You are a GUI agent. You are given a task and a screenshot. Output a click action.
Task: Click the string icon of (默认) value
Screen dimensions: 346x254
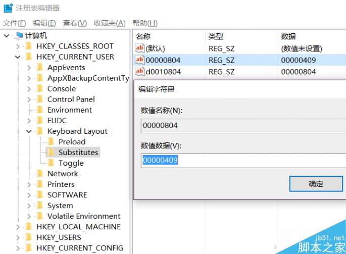[139, 48]
